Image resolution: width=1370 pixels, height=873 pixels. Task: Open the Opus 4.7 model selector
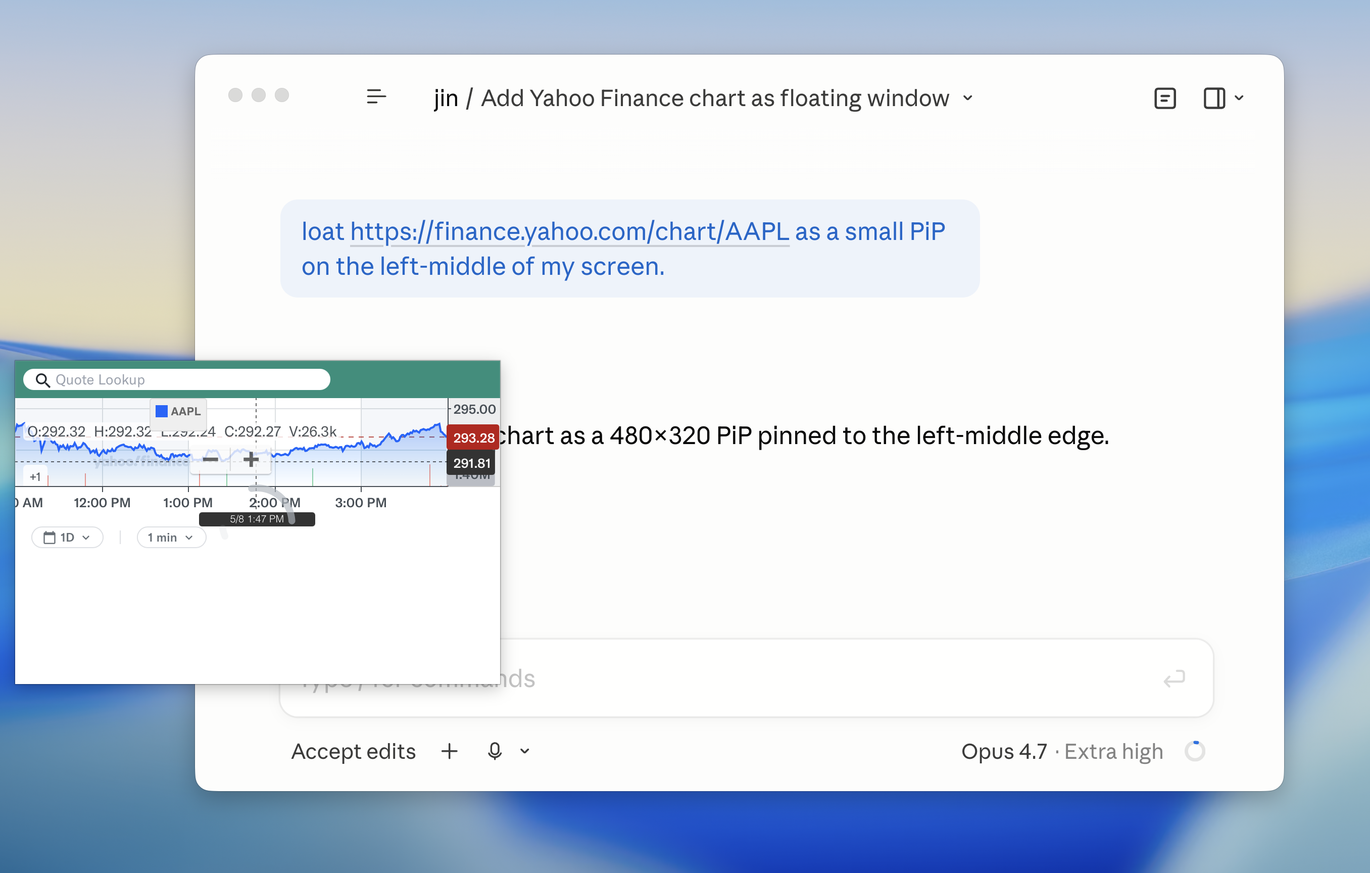(x=1062, y=751)
